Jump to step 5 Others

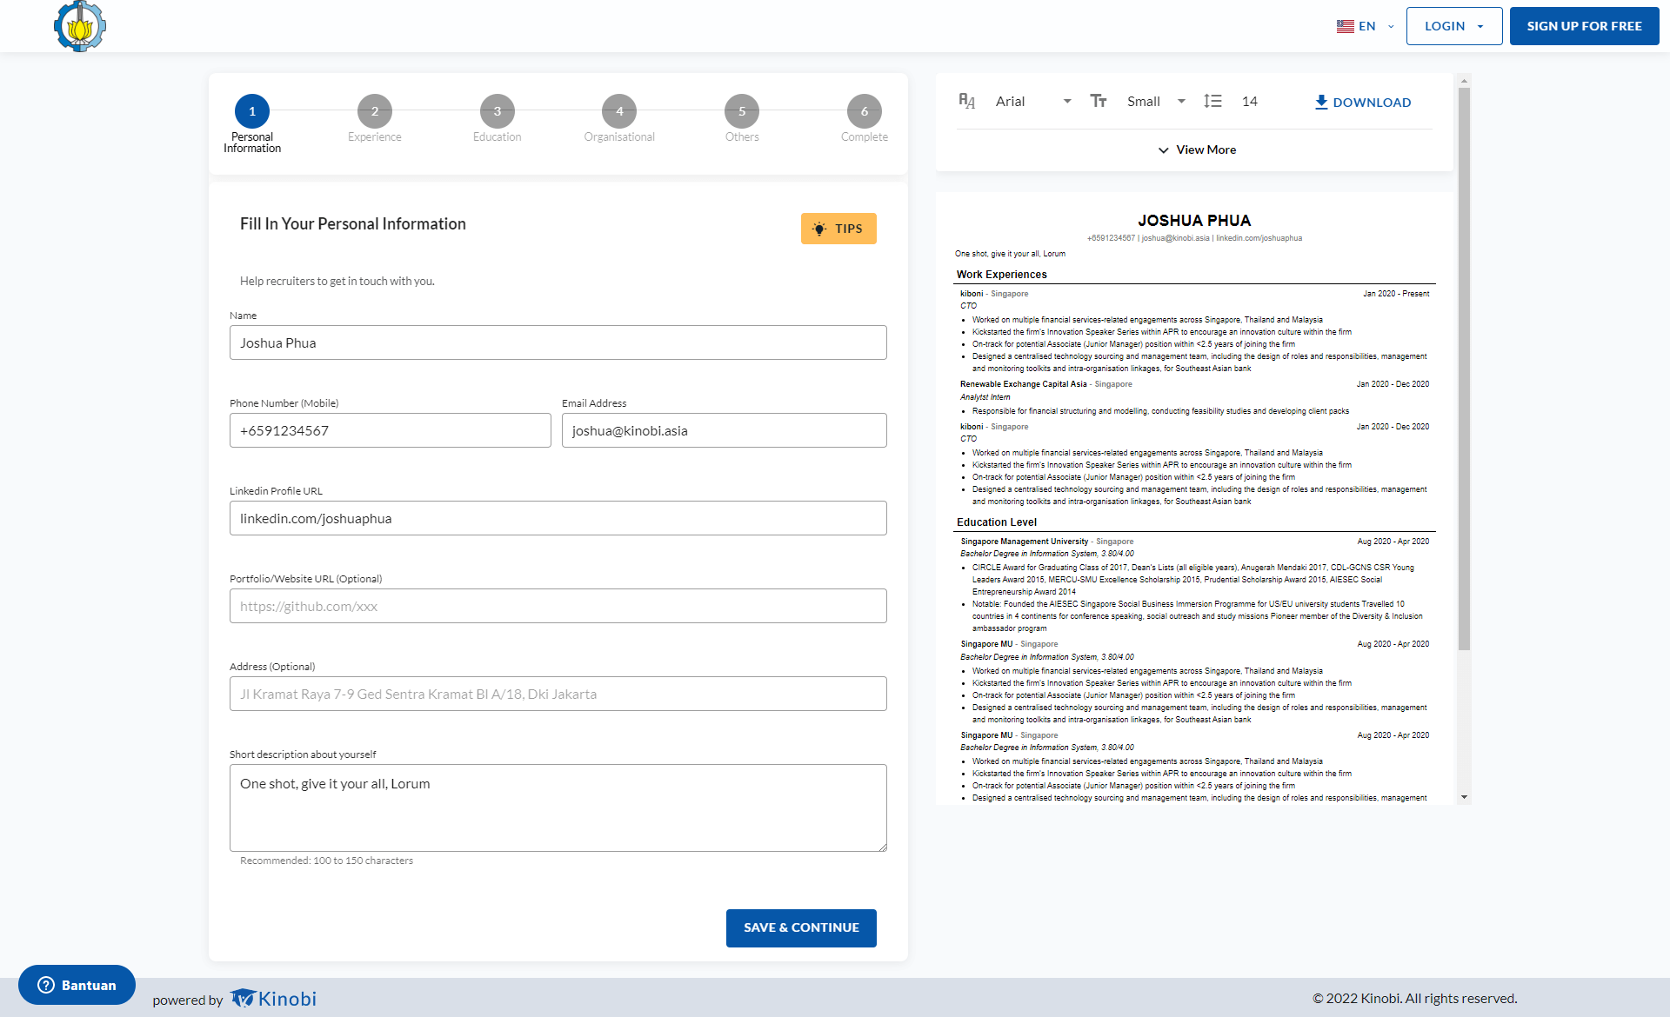click(742, 111)
